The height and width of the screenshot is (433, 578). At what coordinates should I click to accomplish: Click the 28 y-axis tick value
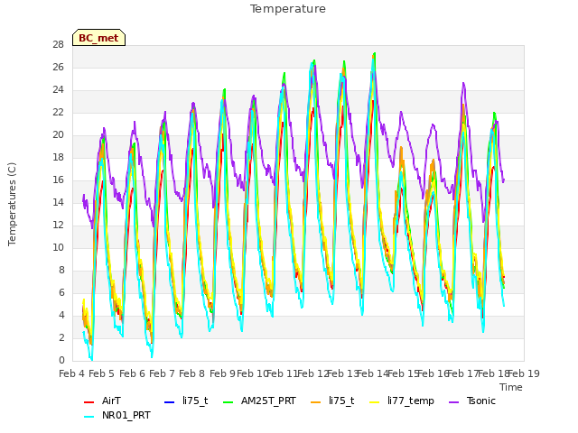coord(58,44)
